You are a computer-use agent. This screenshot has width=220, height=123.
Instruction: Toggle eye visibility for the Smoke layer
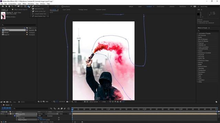click(1, 114)
